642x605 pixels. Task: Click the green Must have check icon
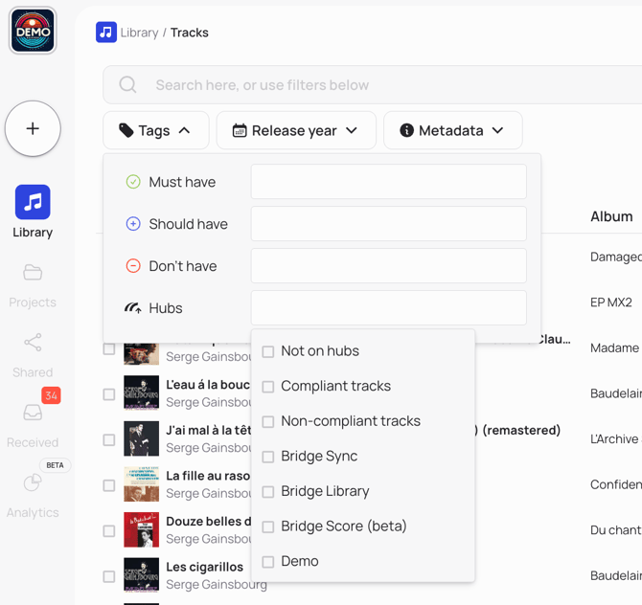pos(133,182)
